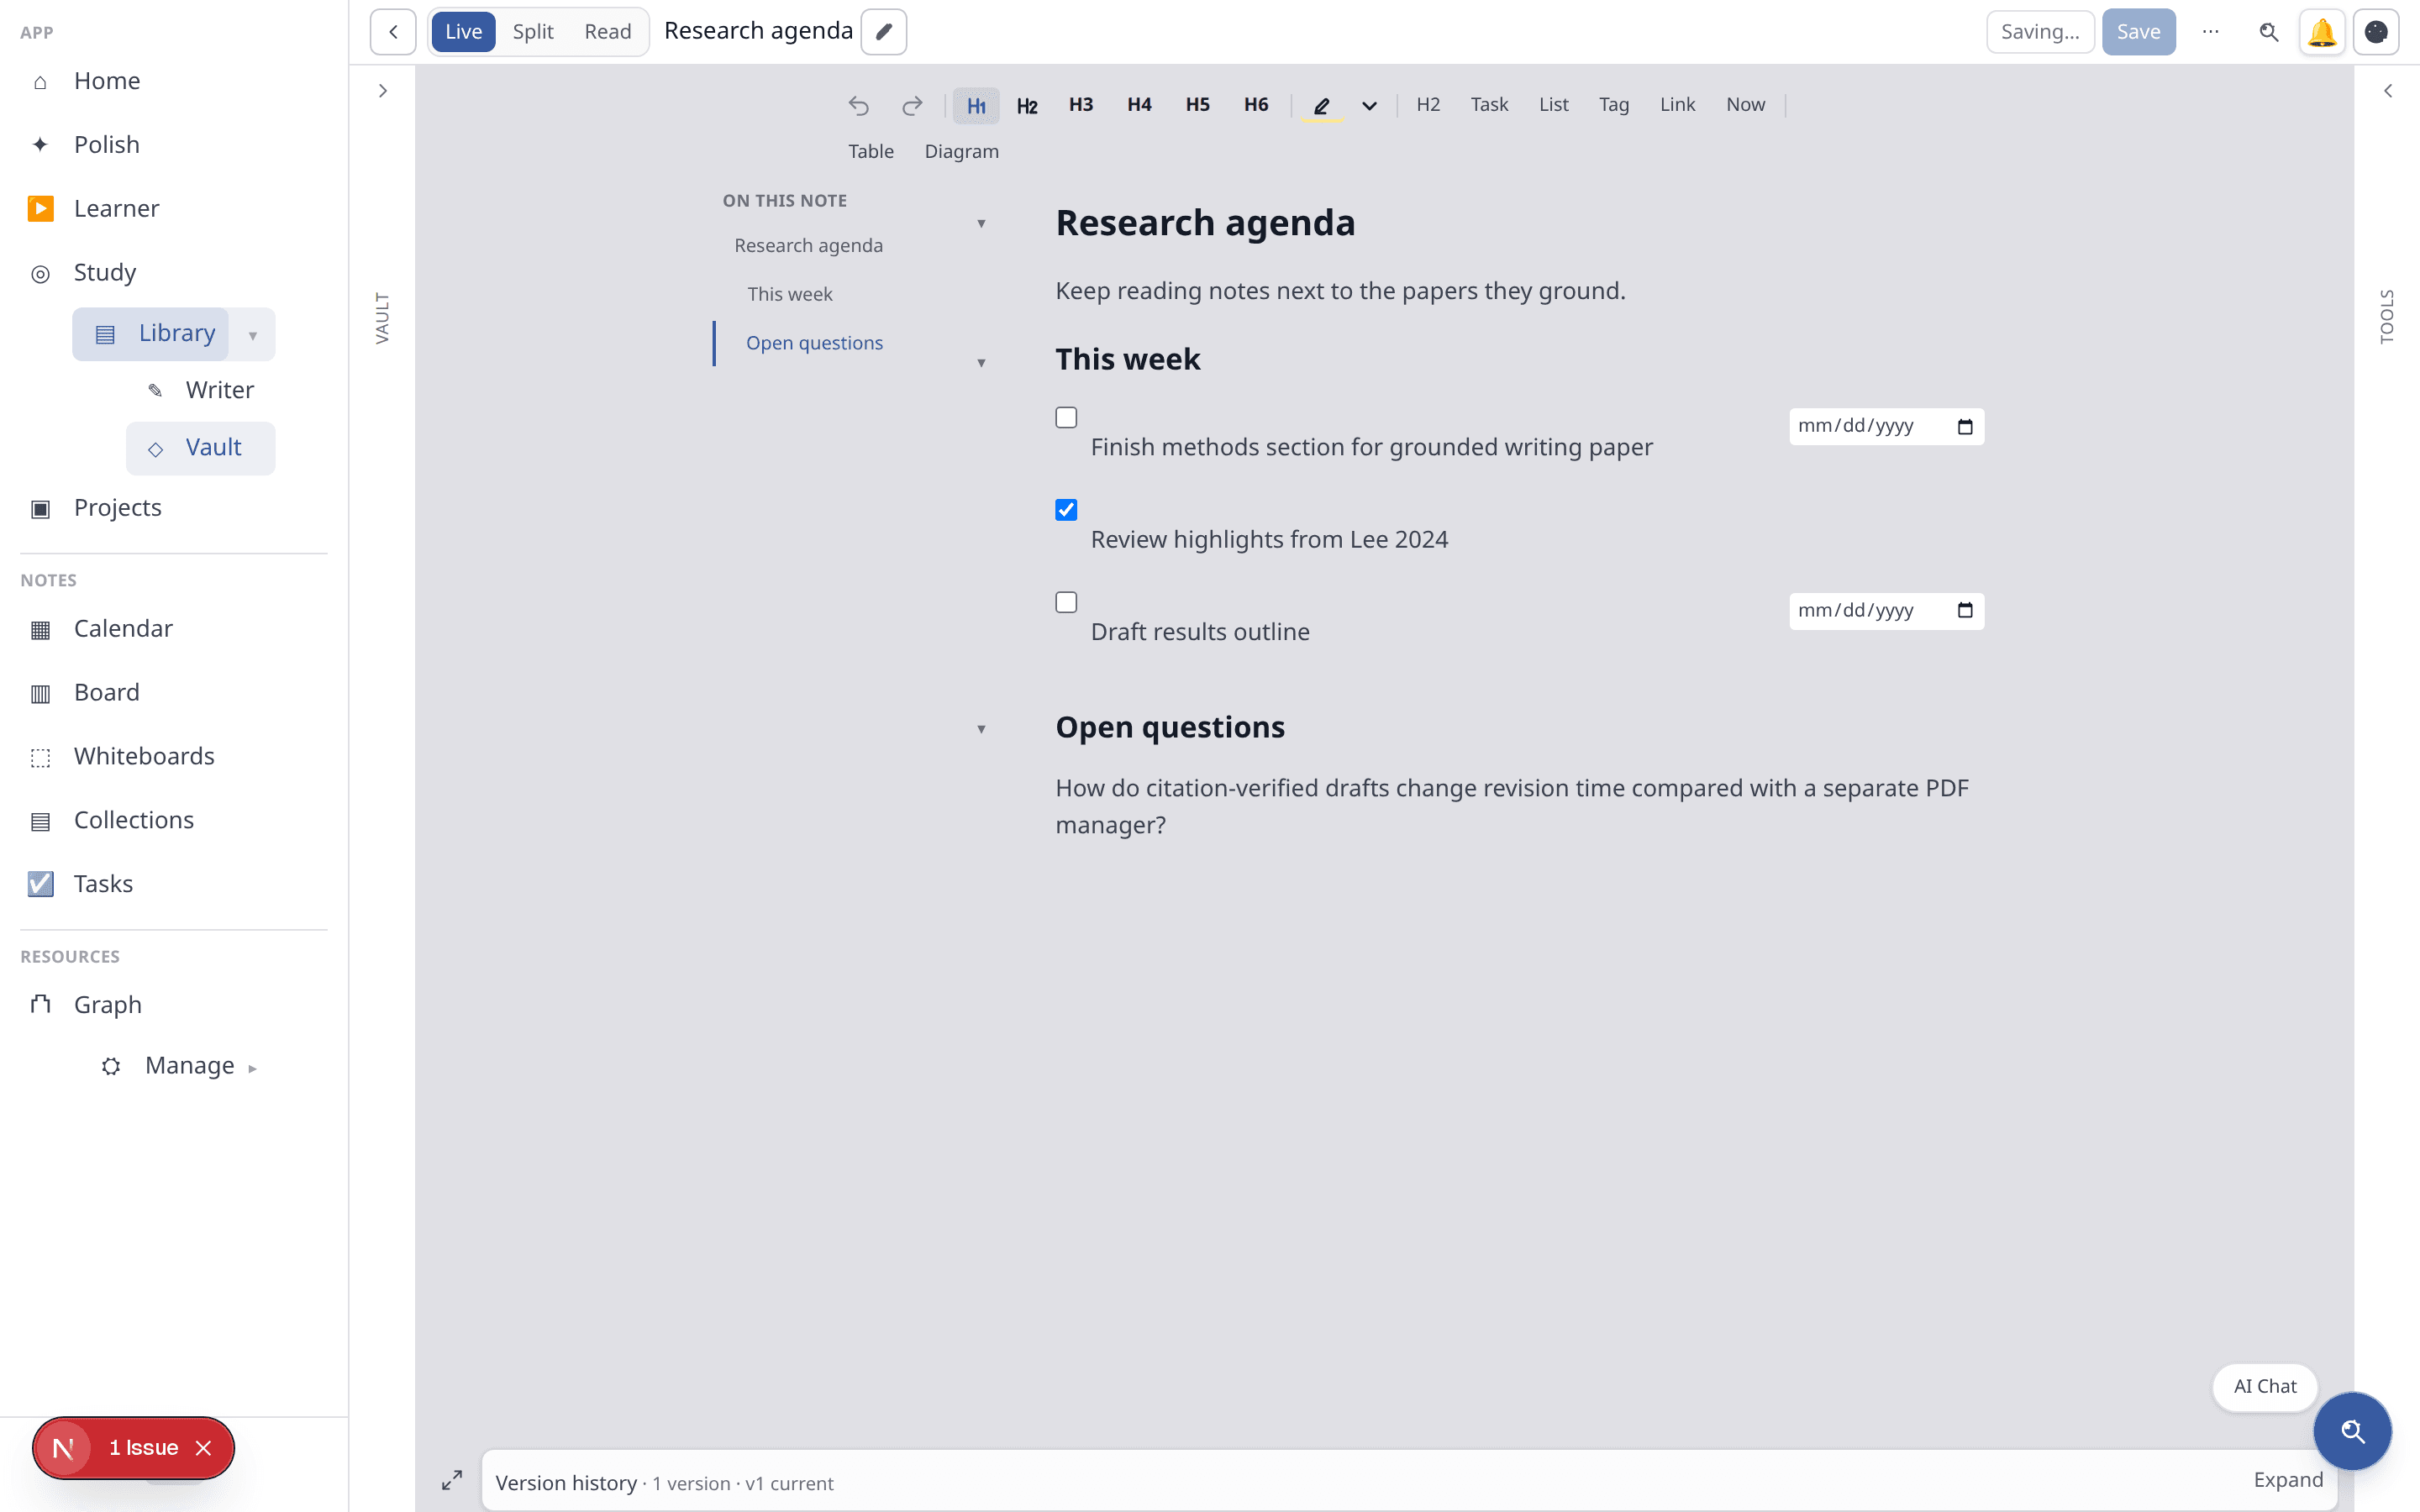Check Finish methods section task checkbox
The width and height of the screenshot is (2420, 1512).
[1066, 418]
